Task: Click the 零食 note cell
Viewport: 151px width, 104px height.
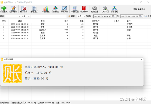Action: tap(129, 36)
